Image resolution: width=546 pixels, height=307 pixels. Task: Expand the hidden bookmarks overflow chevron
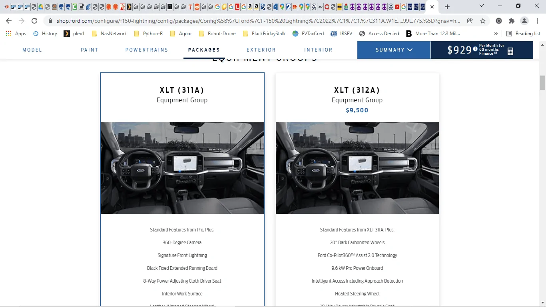496,34
